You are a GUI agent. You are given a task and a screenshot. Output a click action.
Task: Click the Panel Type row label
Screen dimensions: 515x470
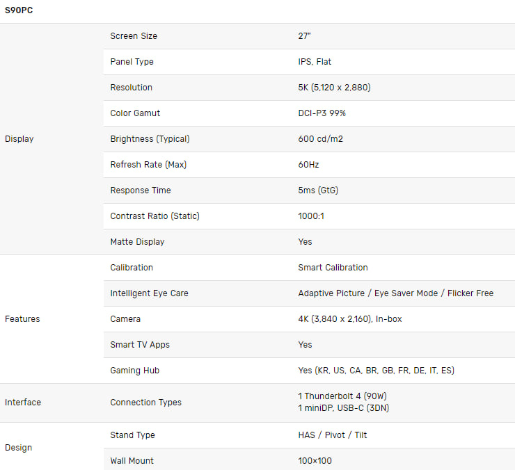pyautogui.click(x=132, y=62)
